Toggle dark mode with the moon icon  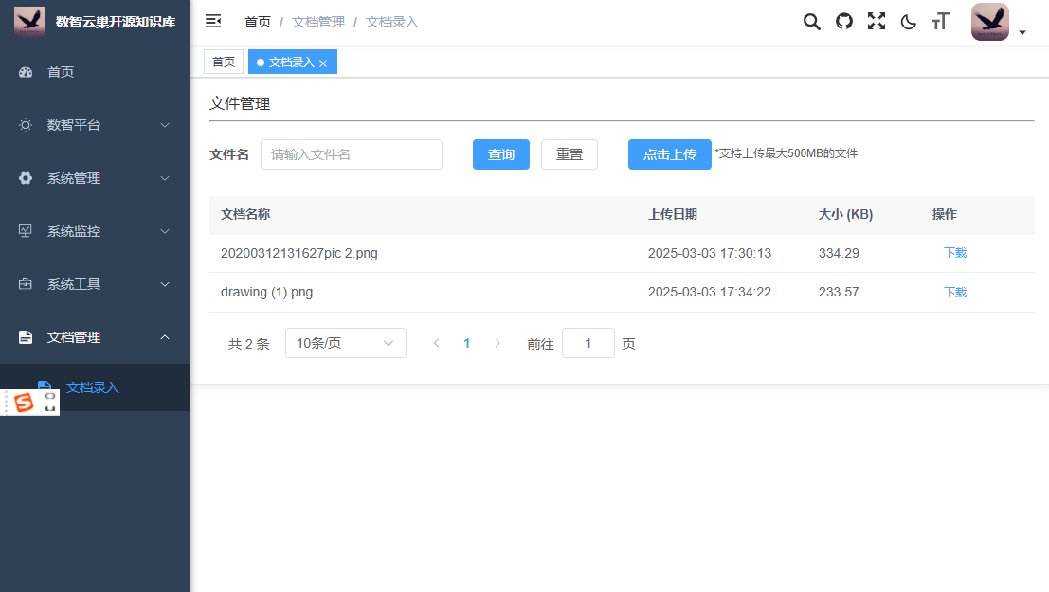(x=908, y=22)
